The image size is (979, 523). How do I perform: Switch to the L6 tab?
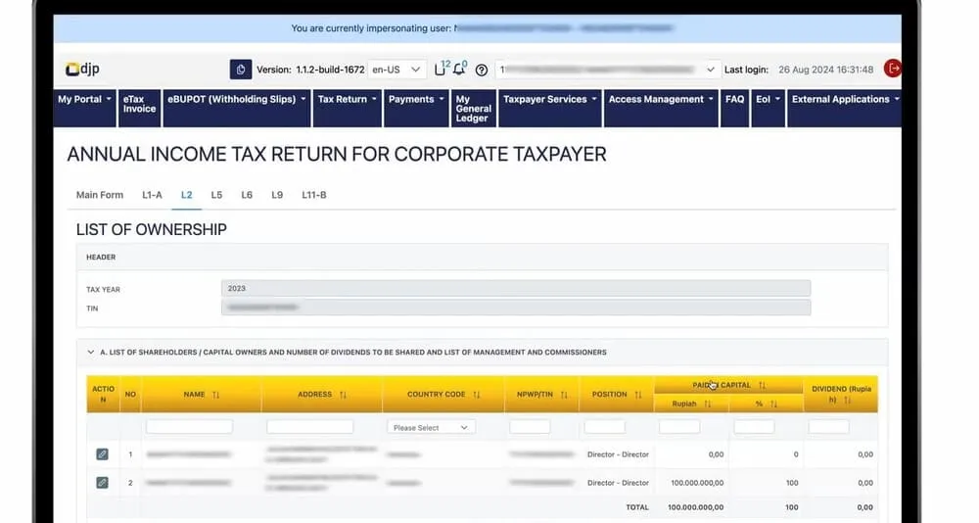tap(247, 195)
